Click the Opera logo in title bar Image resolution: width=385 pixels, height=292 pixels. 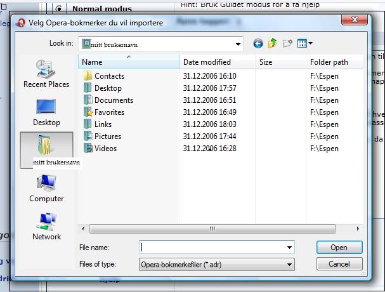(21, 23)
